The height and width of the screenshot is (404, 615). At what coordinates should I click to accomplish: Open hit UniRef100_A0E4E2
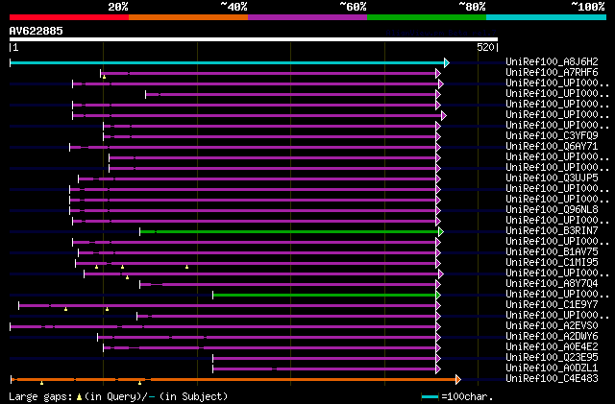point(552,347)
